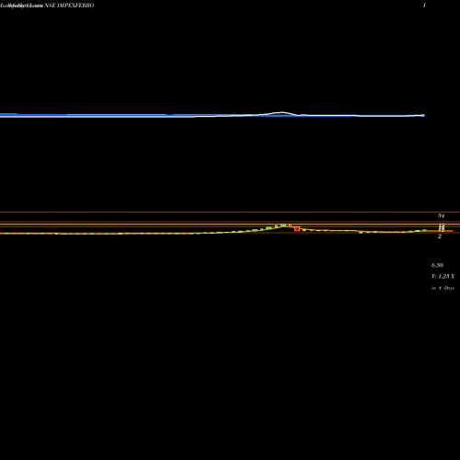
Task: Click the 'in 4 Days' text
Action: click(x=443, y=288)
